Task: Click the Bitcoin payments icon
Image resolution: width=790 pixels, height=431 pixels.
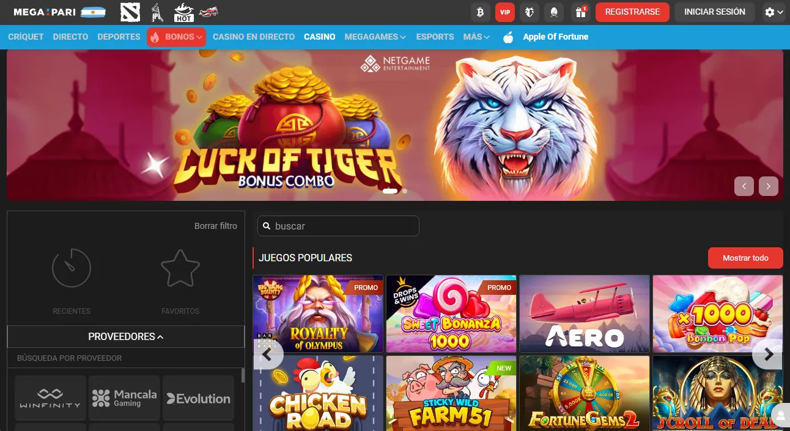Action: [481, 12]
